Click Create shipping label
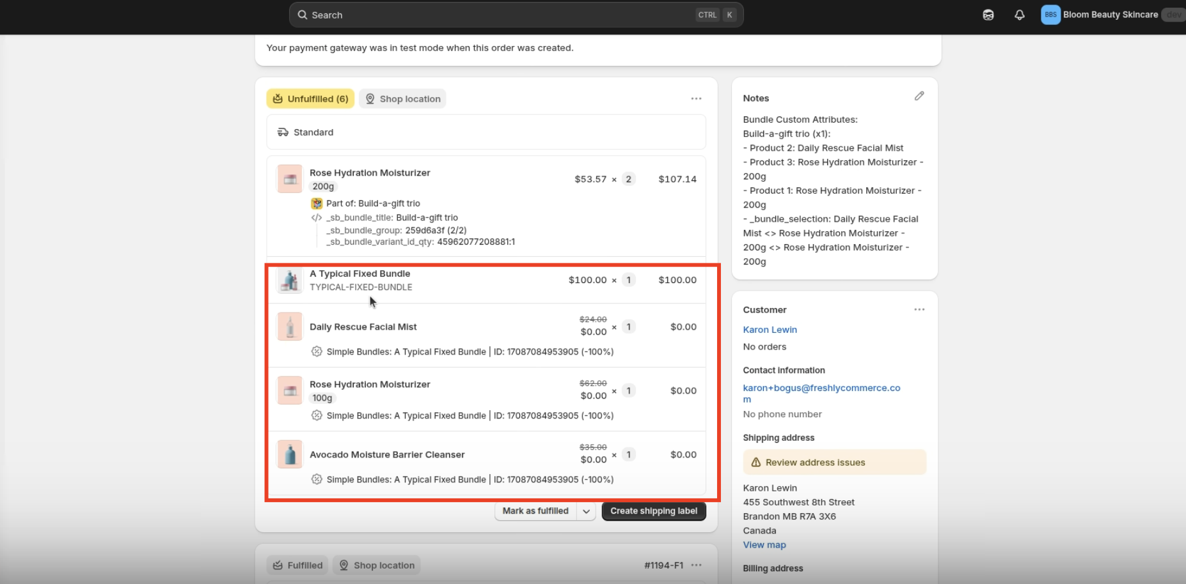The height and width of the screenshot is (584, 1186). (654, 511)
